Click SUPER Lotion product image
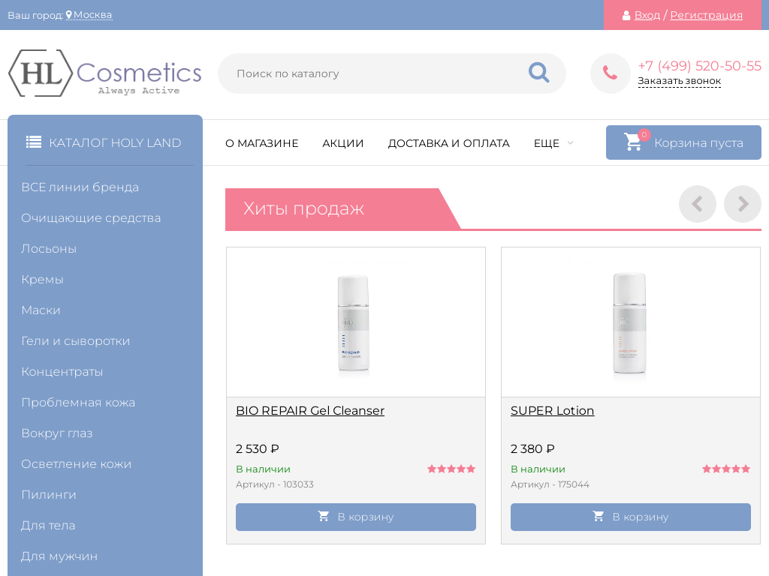Viewport: 769px width, 576px height. click(629, 323)
